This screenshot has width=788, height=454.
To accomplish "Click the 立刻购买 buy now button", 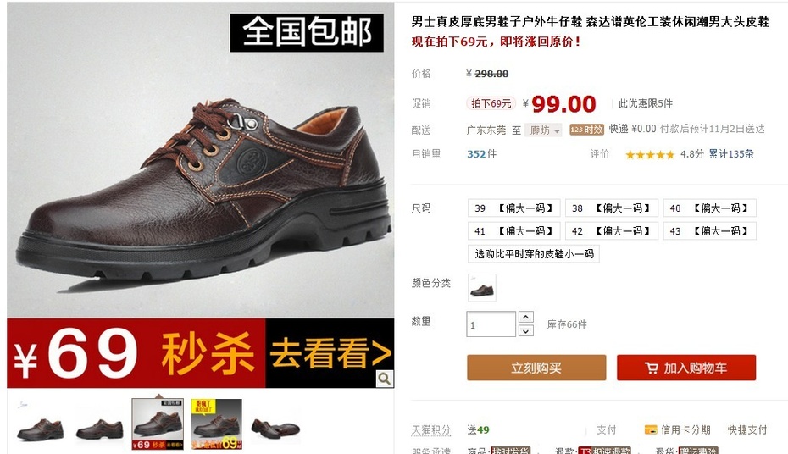I will [x=536, y=368].
